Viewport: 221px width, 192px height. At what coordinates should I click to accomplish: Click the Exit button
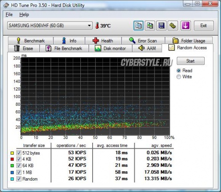[x=204, y=26]
